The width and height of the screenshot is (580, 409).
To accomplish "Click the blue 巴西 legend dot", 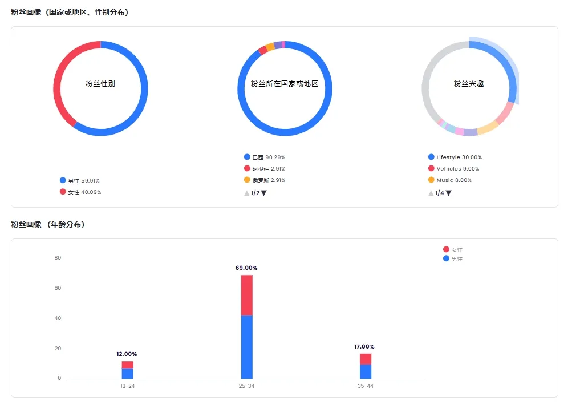I will click(x=246, y=157).
